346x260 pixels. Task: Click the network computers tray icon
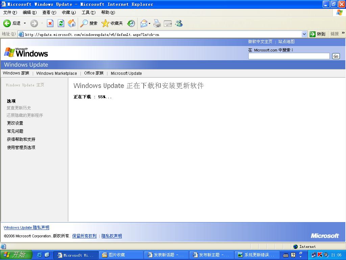(x=314, y=255)
